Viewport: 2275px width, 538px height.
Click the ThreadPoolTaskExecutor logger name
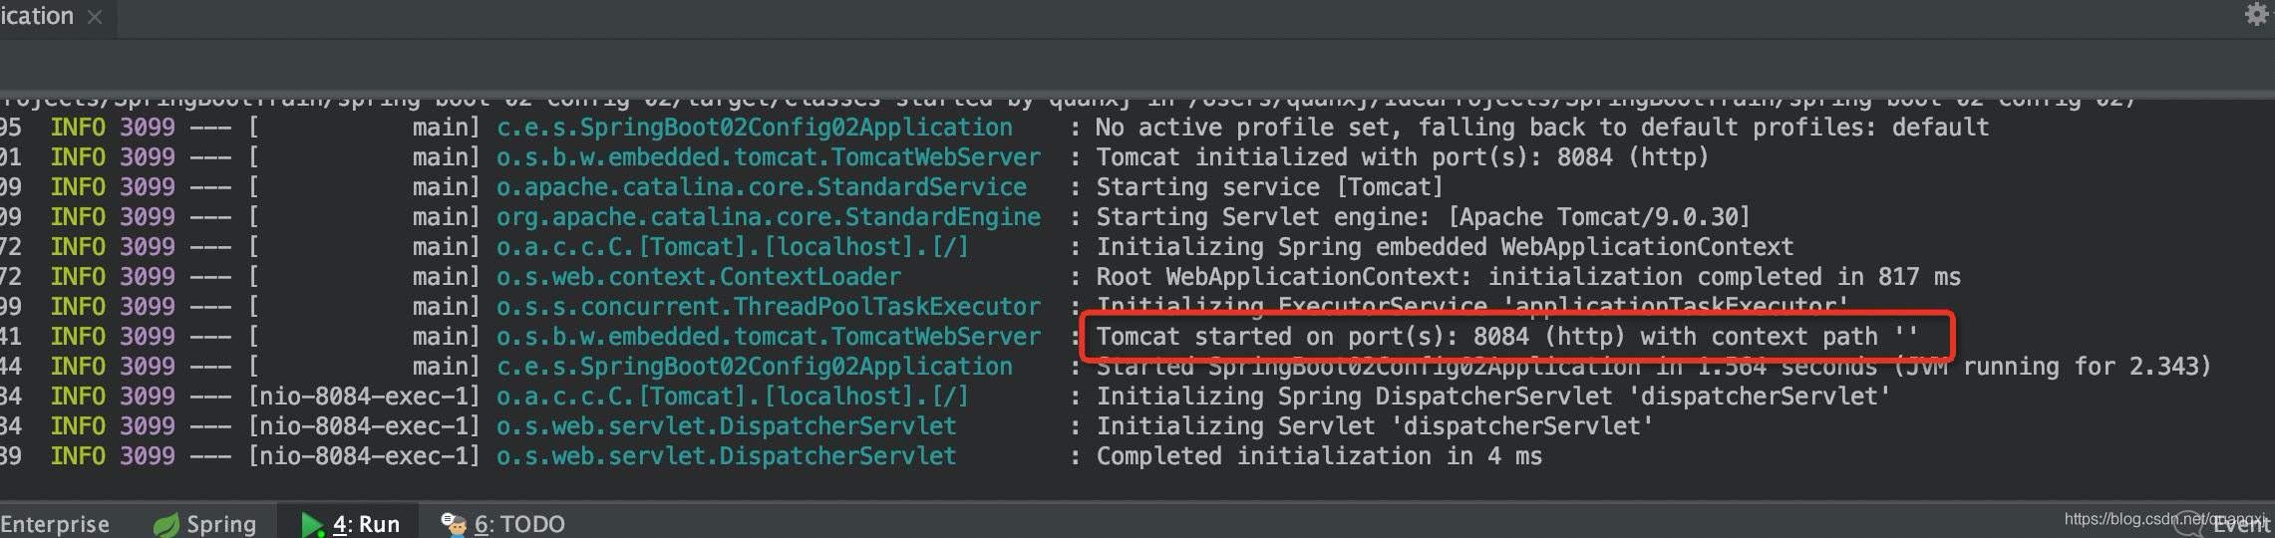click(768, 307)
